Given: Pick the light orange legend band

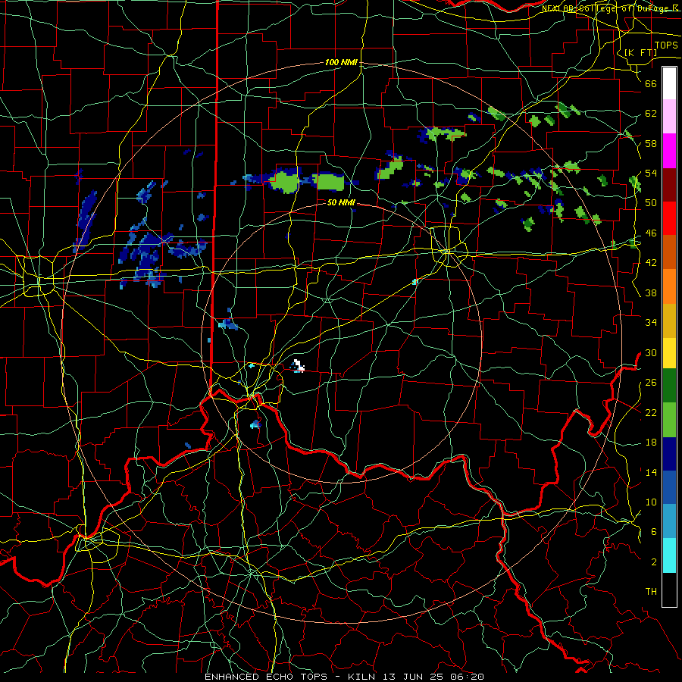Looking at the screenshot, I should [669, 286].
